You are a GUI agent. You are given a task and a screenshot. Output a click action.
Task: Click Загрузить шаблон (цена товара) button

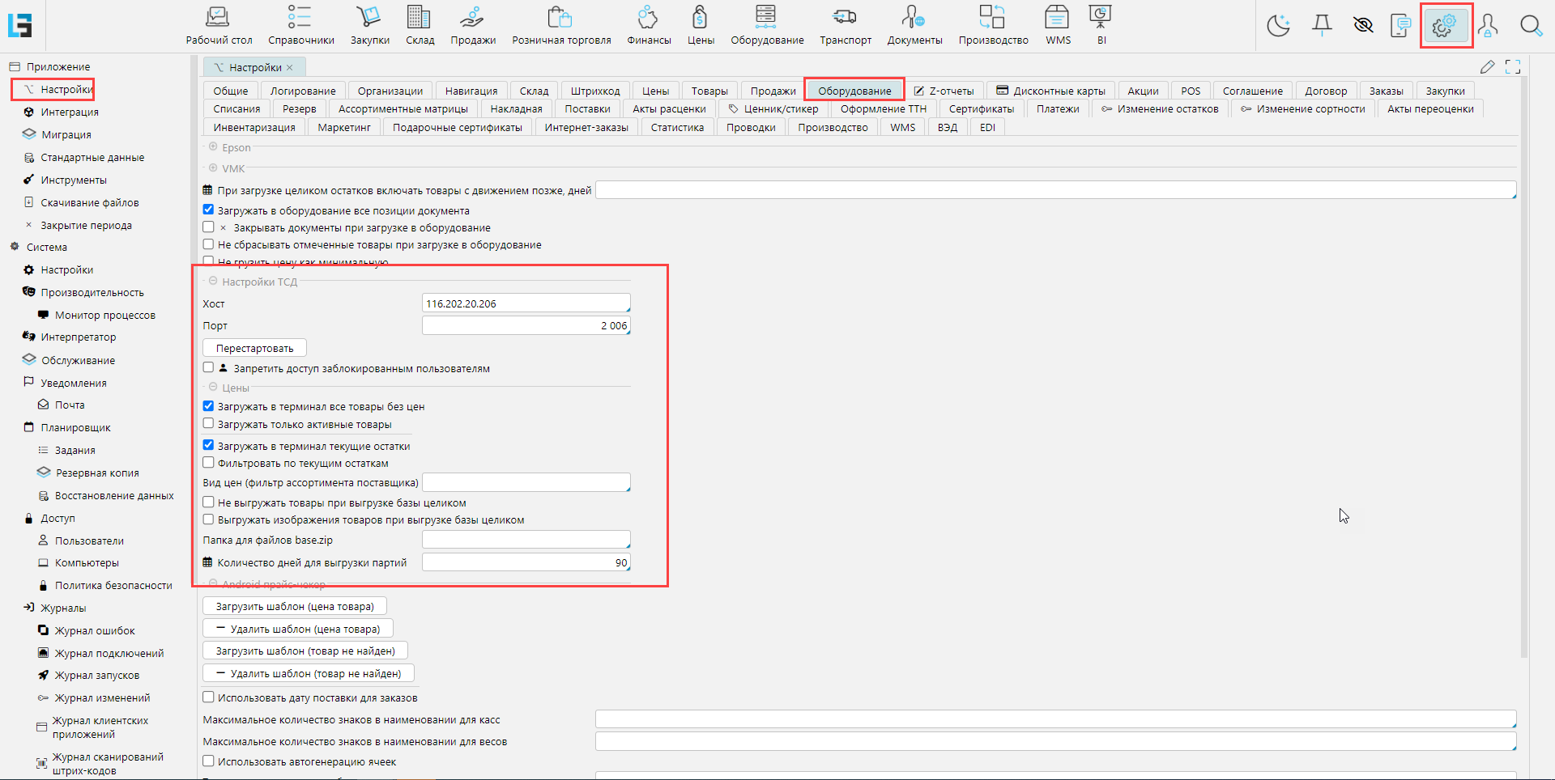click(x=295, y=606)
